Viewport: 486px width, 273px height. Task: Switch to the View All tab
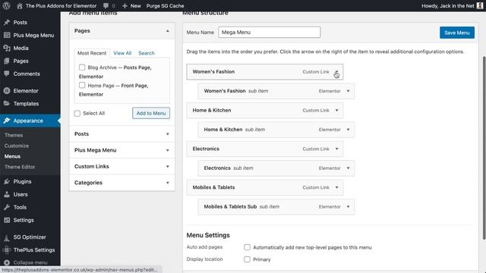point(122,53)
